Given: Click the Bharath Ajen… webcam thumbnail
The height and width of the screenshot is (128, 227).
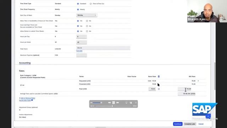Looking at the screenshot, I should (207, 11).
